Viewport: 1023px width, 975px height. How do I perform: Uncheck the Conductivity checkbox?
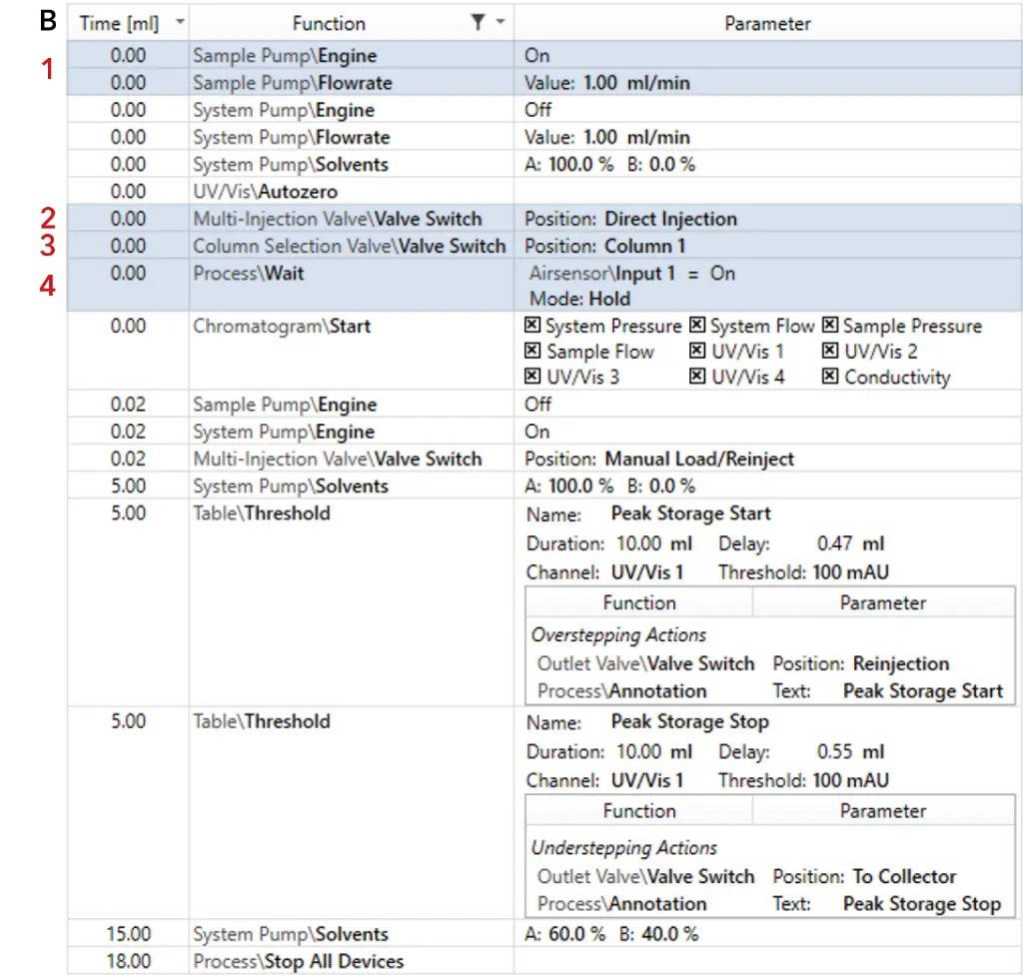point(830,378)
